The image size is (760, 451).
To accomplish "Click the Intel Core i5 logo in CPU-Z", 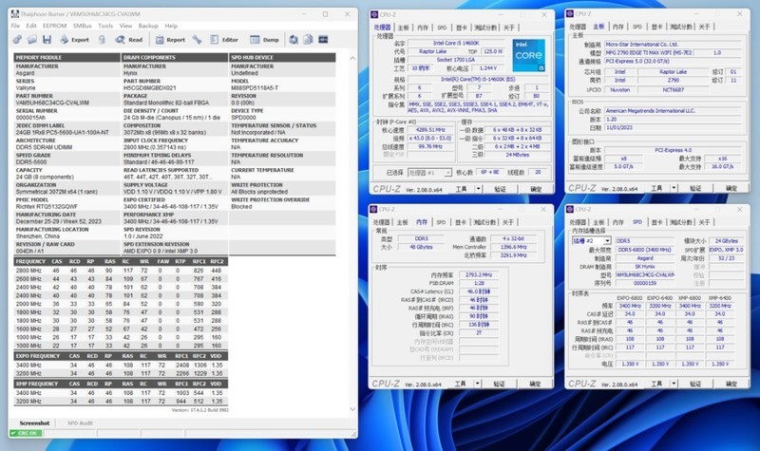I will [x=529, y=55].
